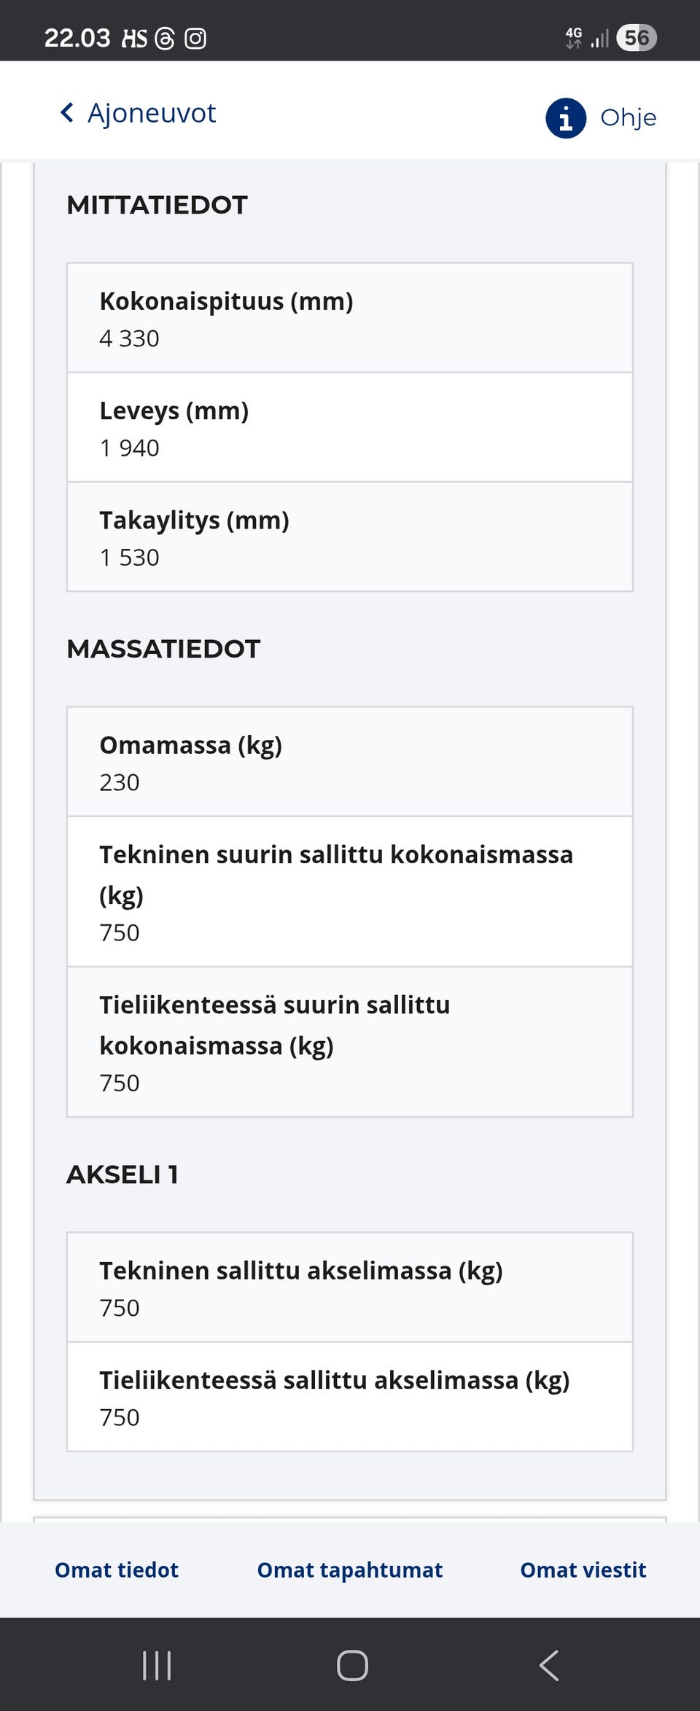This screenshot has width=700, height=1711.
Task: Tap the battery level indicator showing 56
Action: tap(635, 38)
